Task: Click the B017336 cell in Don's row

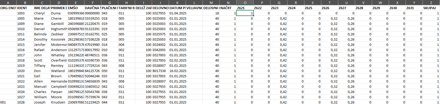Action: (160, 71)
